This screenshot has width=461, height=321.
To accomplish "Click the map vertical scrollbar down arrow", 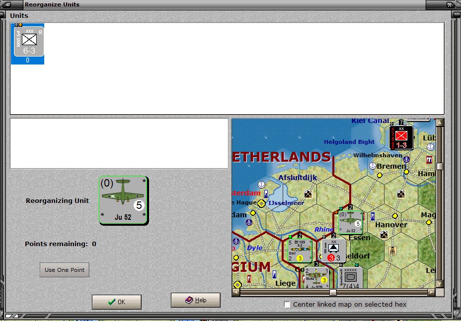I will click(x=440, y=284).
